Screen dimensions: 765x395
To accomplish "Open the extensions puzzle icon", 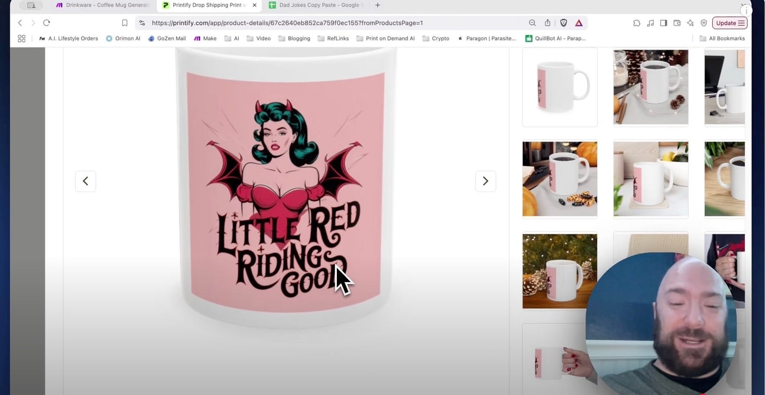I will pos(637,23).
